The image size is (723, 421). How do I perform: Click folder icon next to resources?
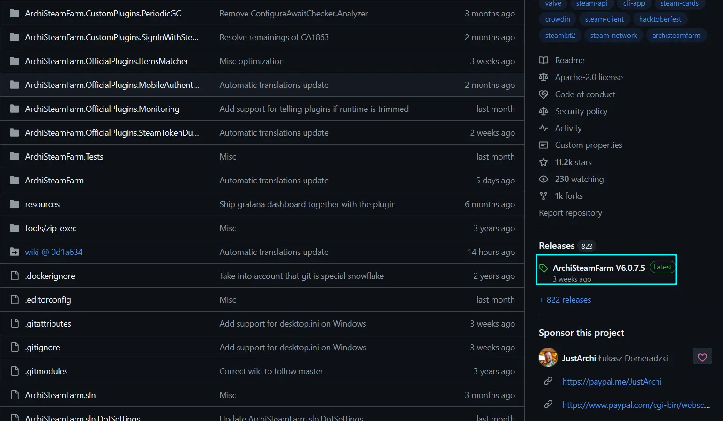click(15, 204)
